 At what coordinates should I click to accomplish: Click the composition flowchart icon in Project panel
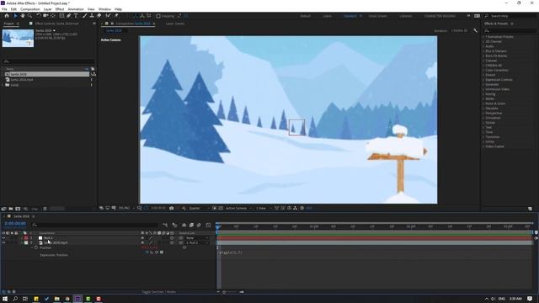(x=93, y=74)
